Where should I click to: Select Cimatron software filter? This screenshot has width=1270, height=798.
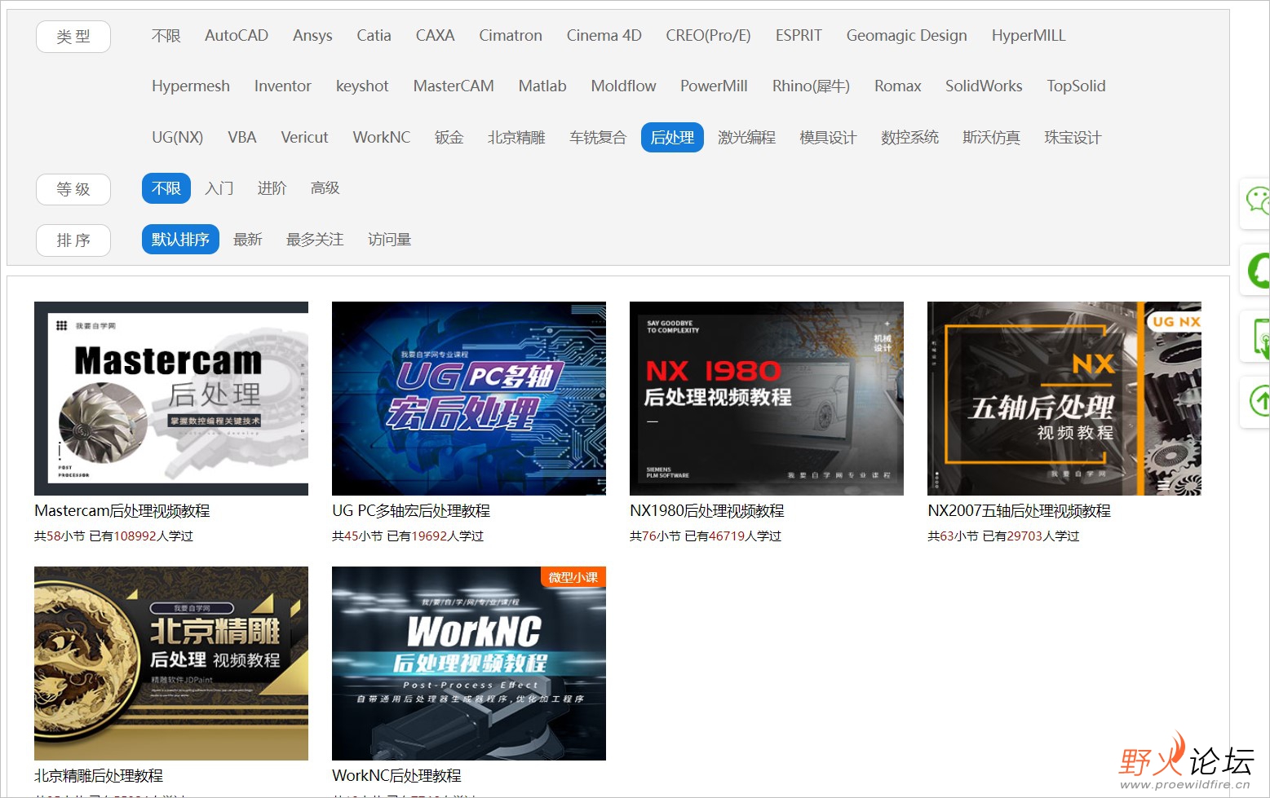point(511,36)
